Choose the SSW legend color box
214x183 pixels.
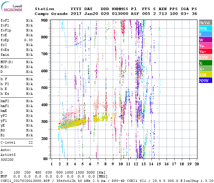205,57
